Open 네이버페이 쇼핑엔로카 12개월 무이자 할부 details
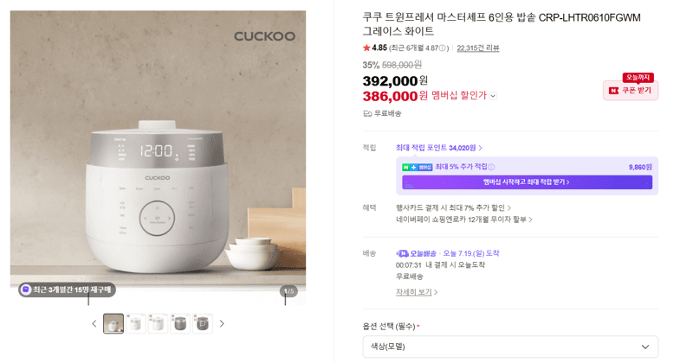 (x=464, y=220)
